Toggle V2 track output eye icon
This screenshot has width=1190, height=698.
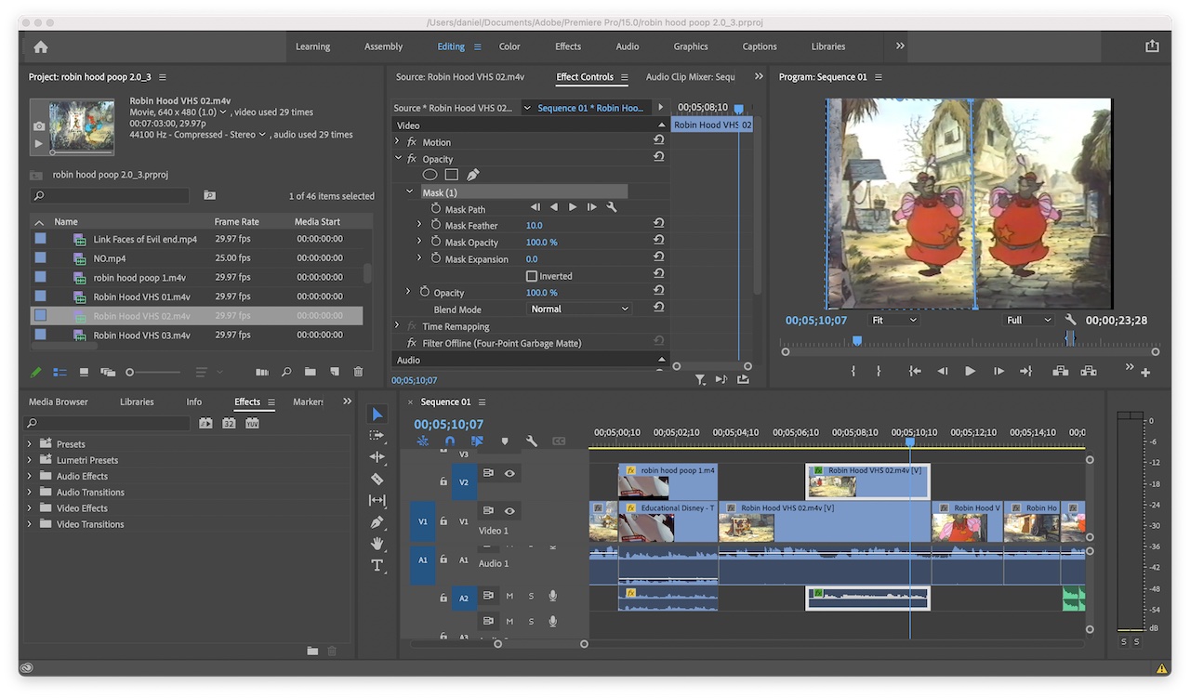[x=509, y=473]
